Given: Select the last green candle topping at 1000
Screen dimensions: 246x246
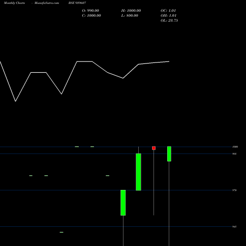Looking at the screenshot, I should [x=169, y=154].
